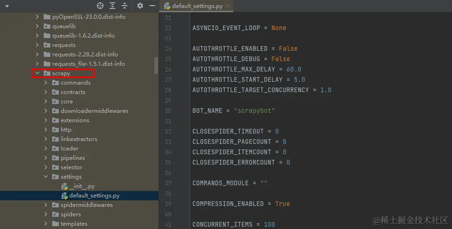Expand the loader folder chevron

click(46, 148)
